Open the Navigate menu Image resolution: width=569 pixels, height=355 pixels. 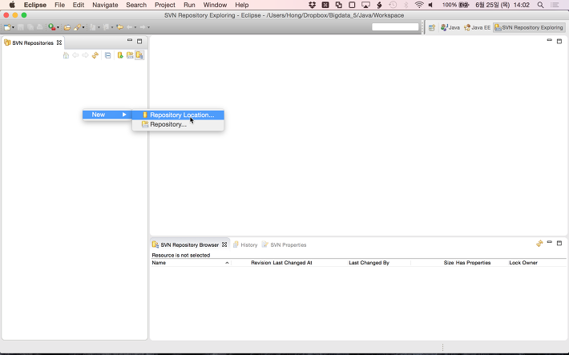[x=105, y=5]
